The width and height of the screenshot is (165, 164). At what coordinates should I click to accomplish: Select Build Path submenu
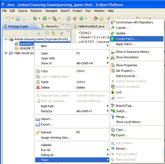(x=72, y=106)
